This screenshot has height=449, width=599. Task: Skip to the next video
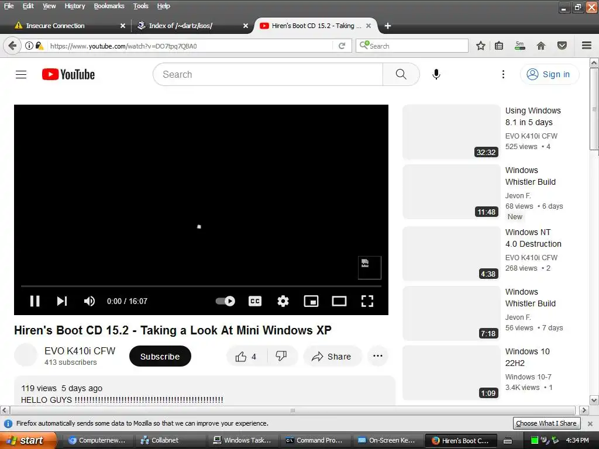click(x=62, y=301)
